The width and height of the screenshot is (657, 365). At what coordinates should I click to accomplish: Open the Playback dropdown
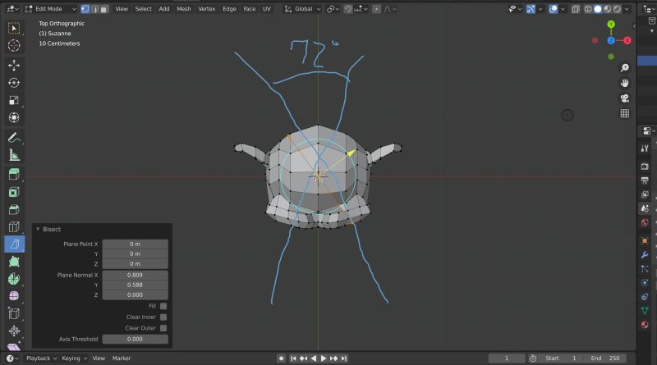[x=41, y=358]
